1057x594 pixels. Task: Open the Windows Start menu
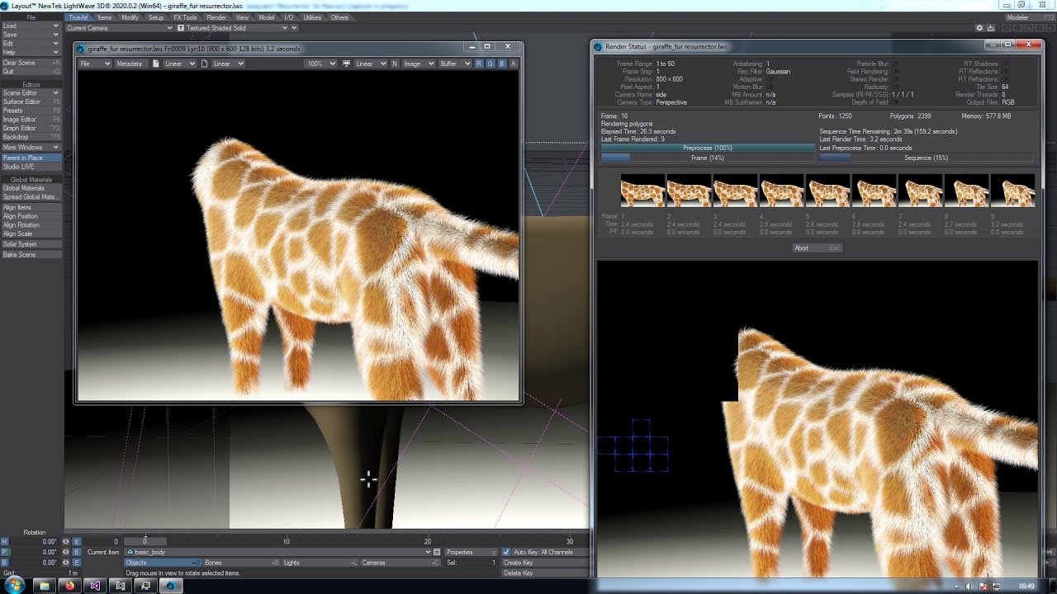point(17,585)
